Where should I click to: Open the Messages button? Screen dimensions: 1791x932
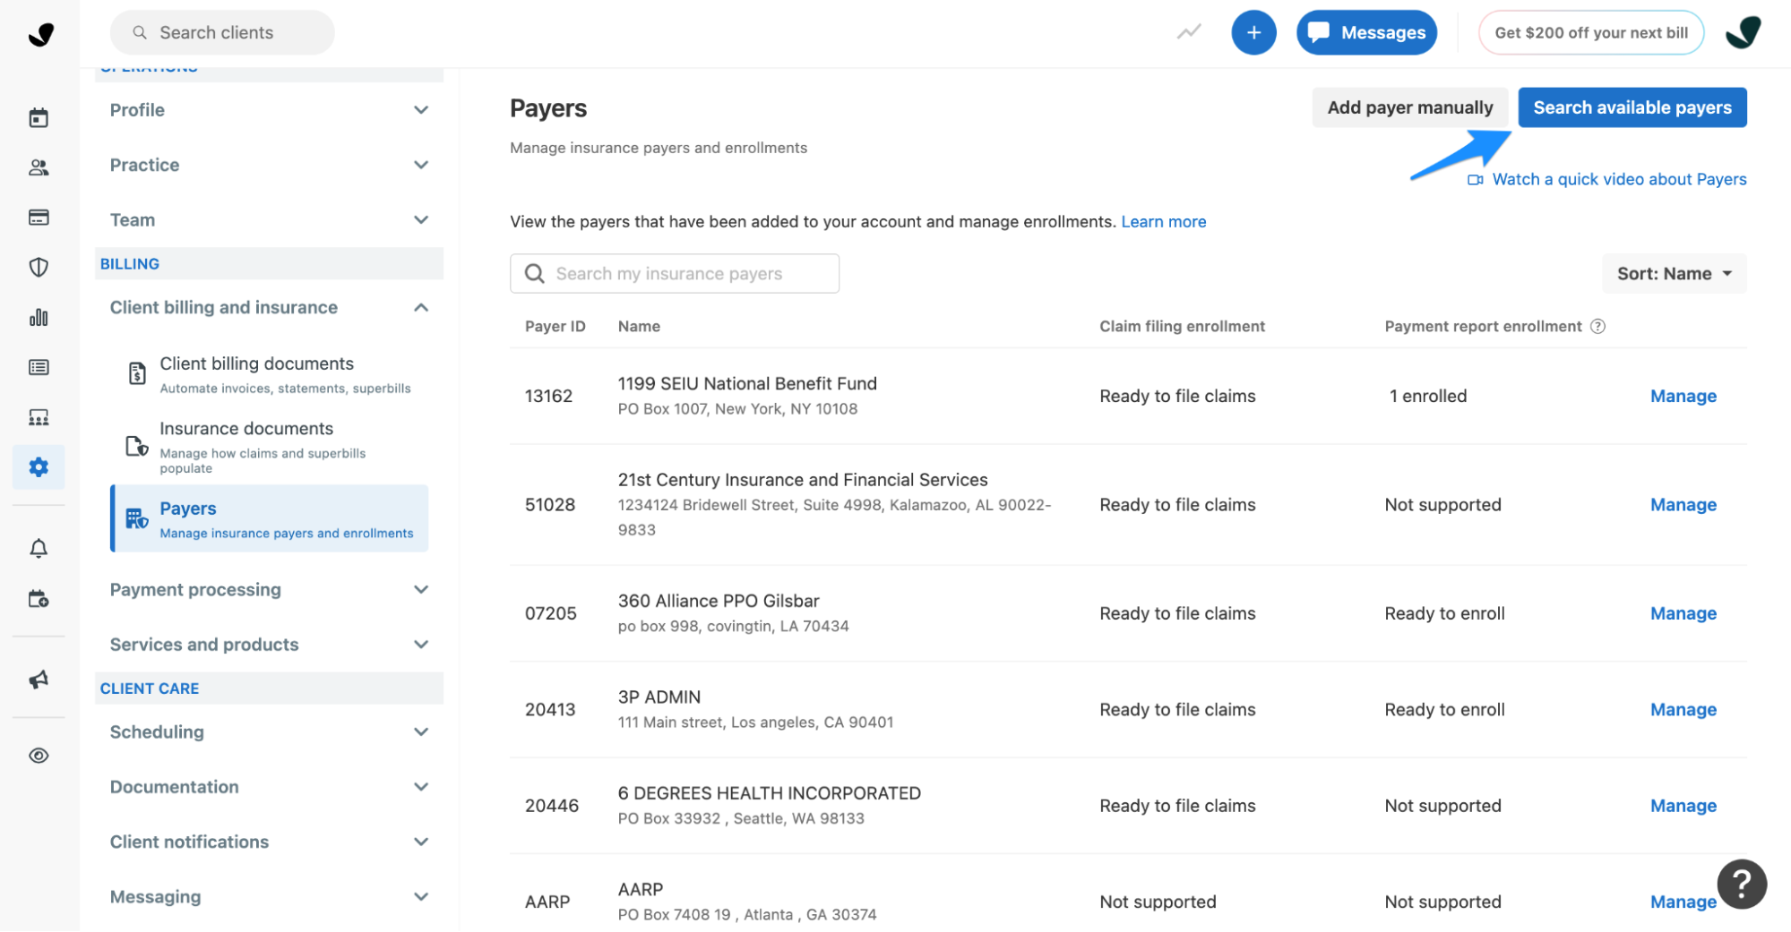pos(1366,32)
